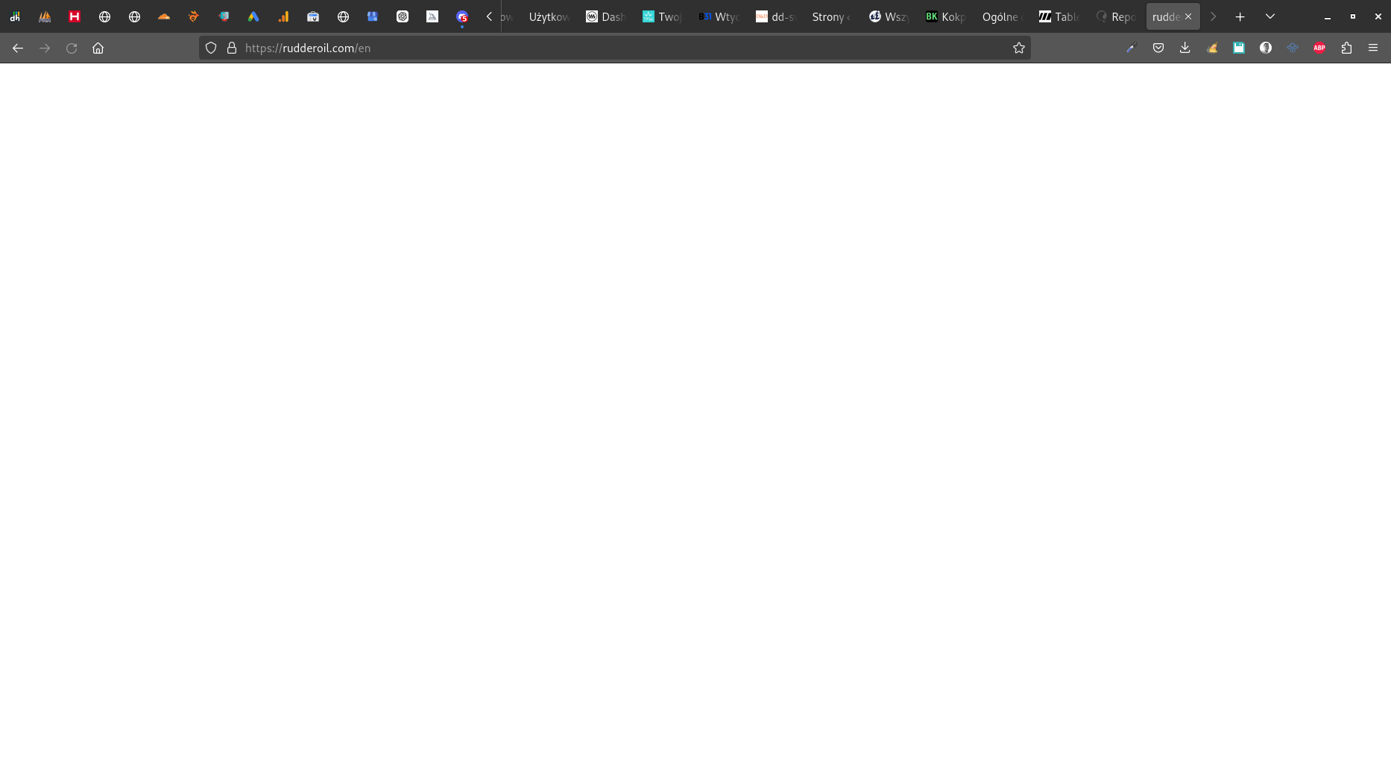The height and width of the screenshot is (781, 1391).
Task: Open the broom cleaner extension
Action: coord(1212,48)
